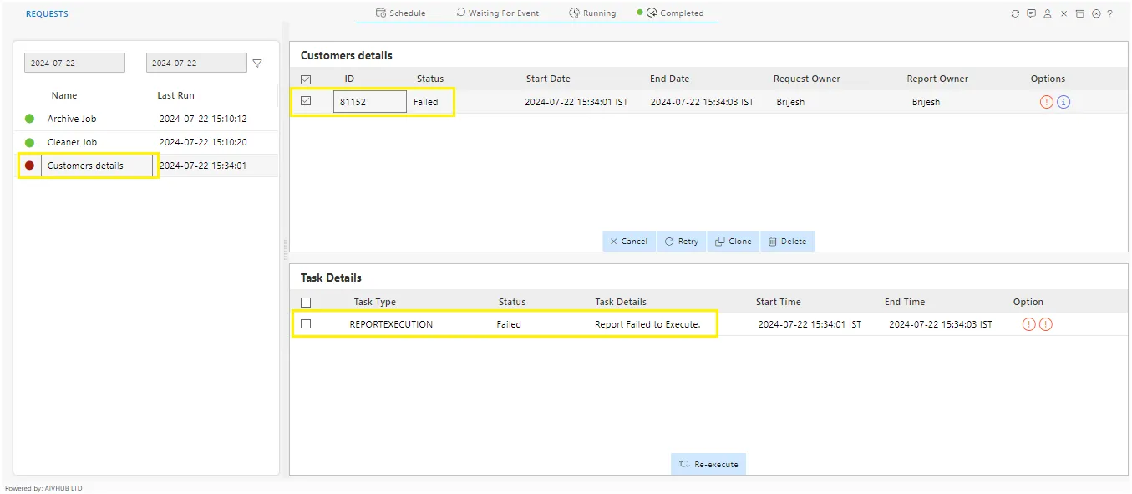Toggle select-all checkbox in Task Details header
This screenshot has height=494, width=1132.
[x=306, y=303]
